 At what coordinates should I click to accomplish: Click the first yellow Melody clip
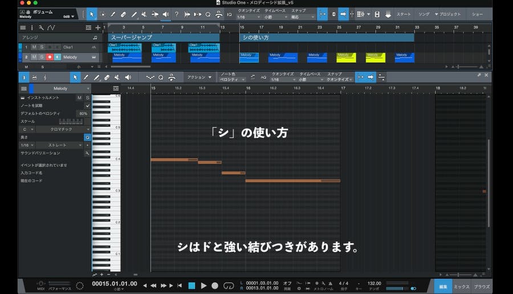(x=346, y=58)
